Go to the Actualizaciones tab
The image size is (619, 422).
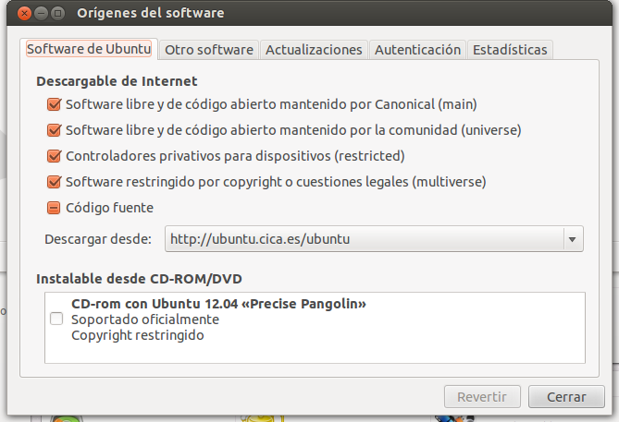click(x=314, y=50)
